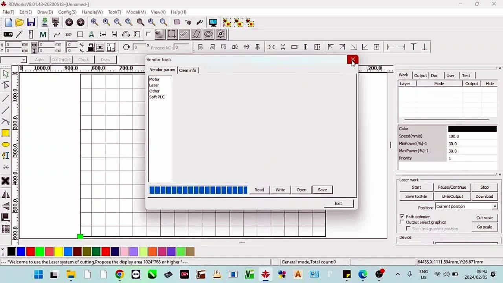Click the open folder toolbar icon
The width and height of the screenshot is (503, 283).
tap(19, 22)
